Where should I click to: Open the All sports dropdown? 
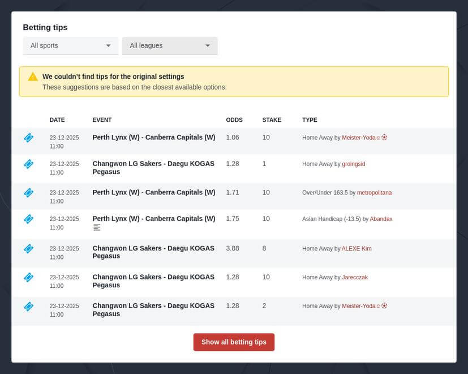(70, 45)
